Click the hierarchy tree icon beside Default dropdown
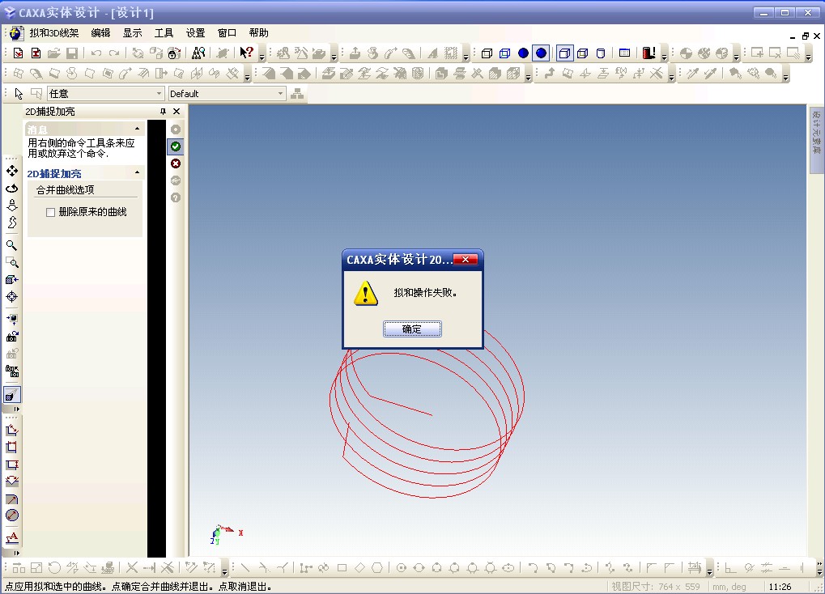Viewport: 825px width, 594px height. click(x=297, y=94)
